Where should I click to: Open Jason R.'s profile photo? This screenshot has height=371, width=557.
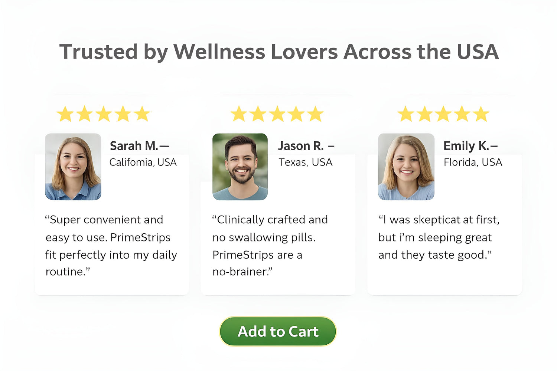tap(240, 167)
